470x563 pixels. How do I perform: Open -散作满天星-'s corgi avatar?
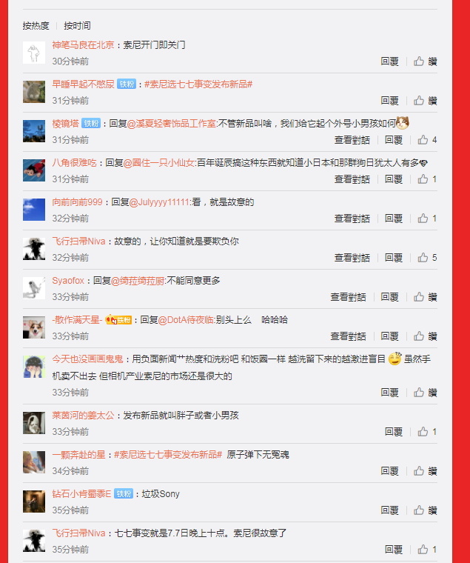point(34,327)
